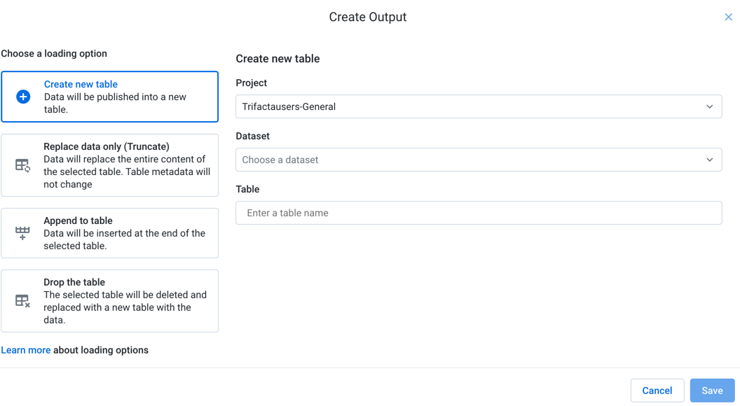Open the Project dropdown showing Trifactausers-General
Screen dimensions: 740x406
(x=470, y=106)
